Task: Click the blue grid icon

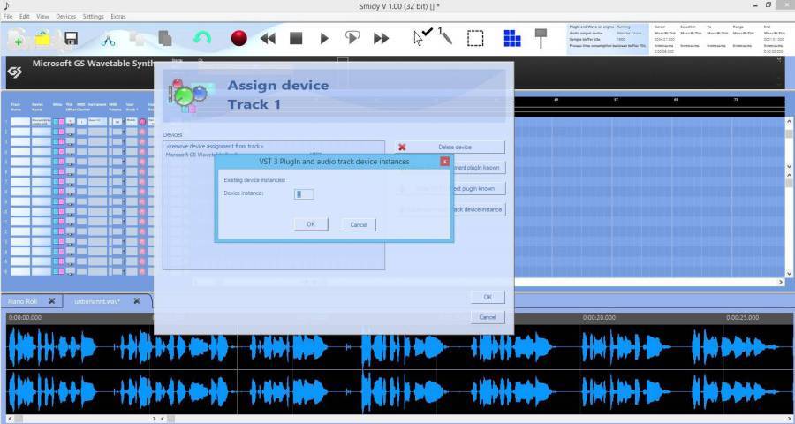Action: coord(512,38)
